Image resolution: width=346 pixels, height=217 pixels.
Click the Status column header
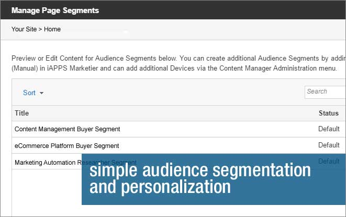tap(328, 113)
